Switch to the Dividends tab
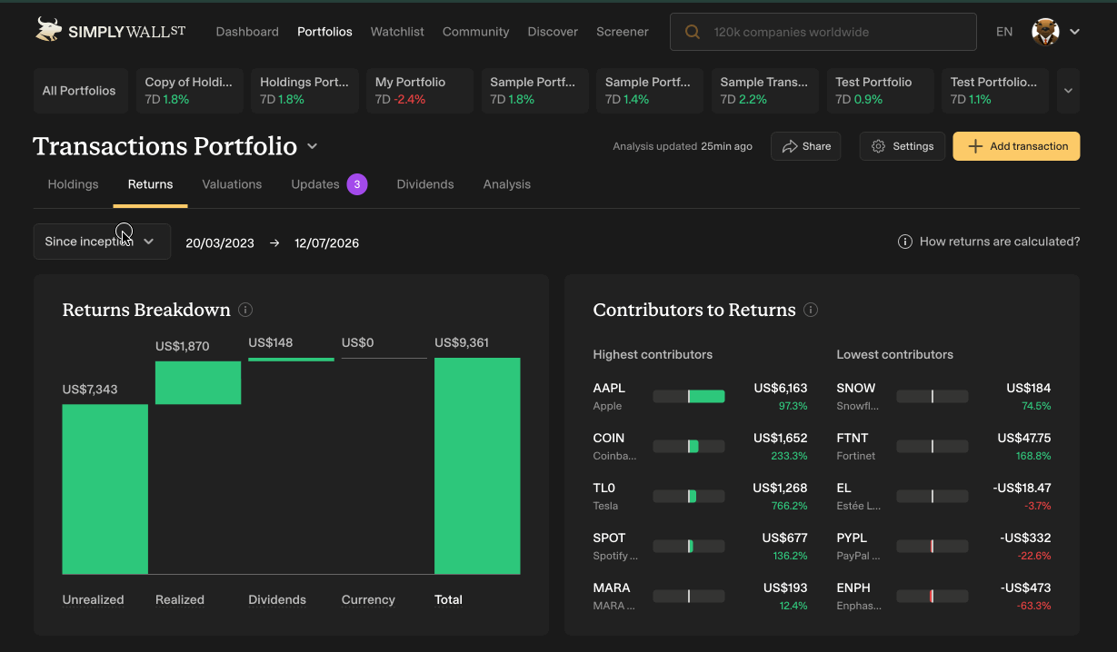The image size is (1117, 652). coord(425,184)
